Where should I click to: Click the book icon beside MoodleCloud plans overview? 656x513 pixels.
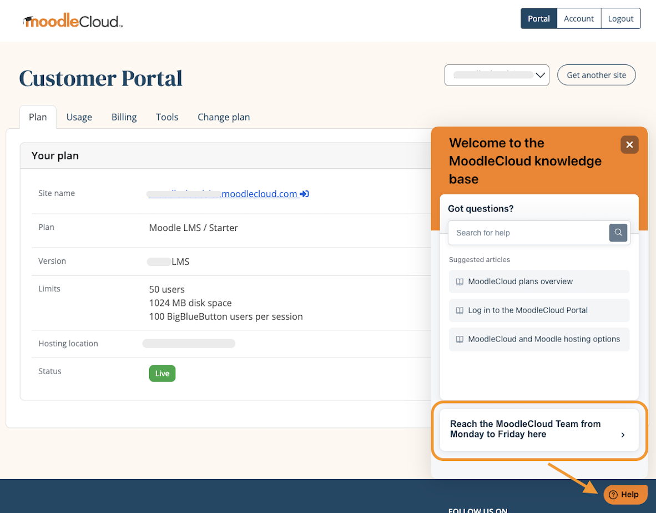tap(460, 281)
